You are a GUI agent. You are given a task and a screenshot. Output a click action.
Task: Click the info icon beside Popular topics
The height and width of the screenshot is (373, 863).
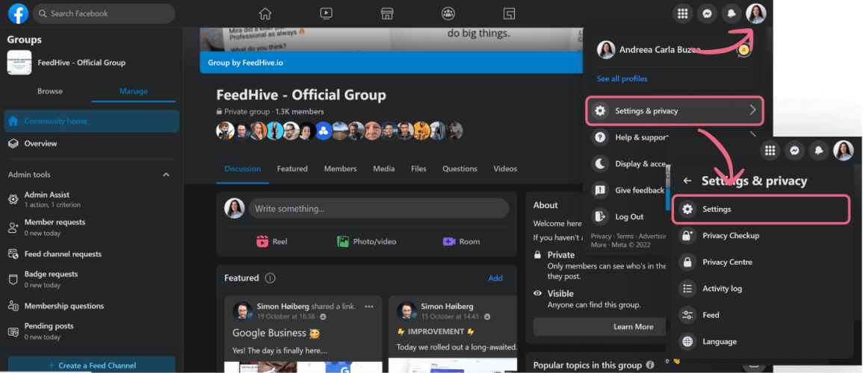(650, 366)
